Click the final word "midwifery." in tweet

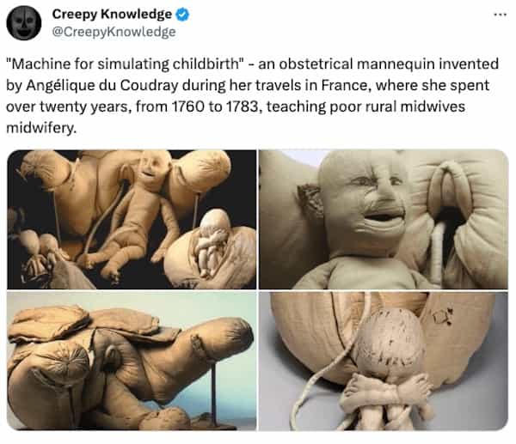[x=41, y=128]
